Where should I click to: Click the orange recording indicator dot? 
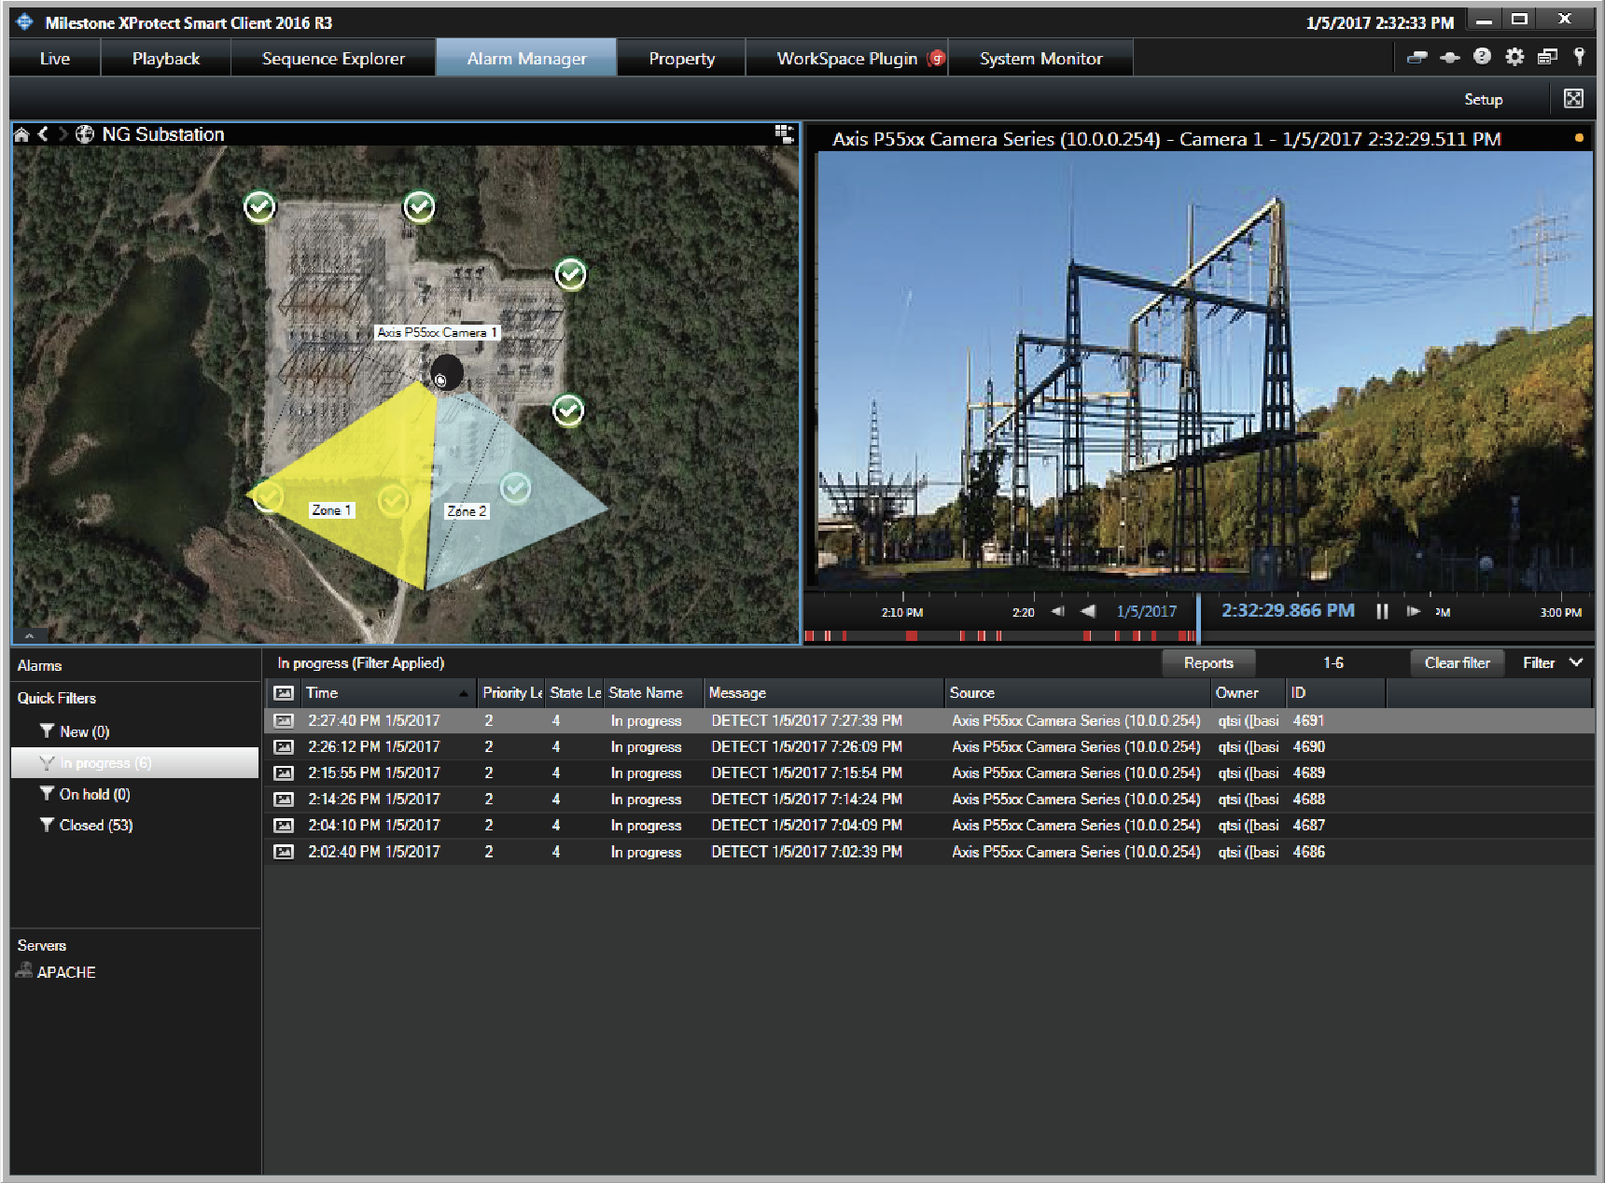tap(1579, 138)
